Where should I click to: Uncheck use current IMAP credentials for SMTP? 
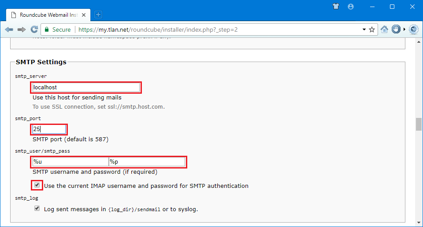[x=37, y=185]
